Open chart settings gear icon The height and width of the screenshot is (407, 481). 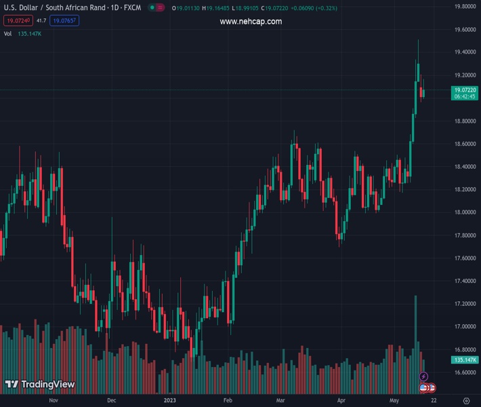(466, 401)
